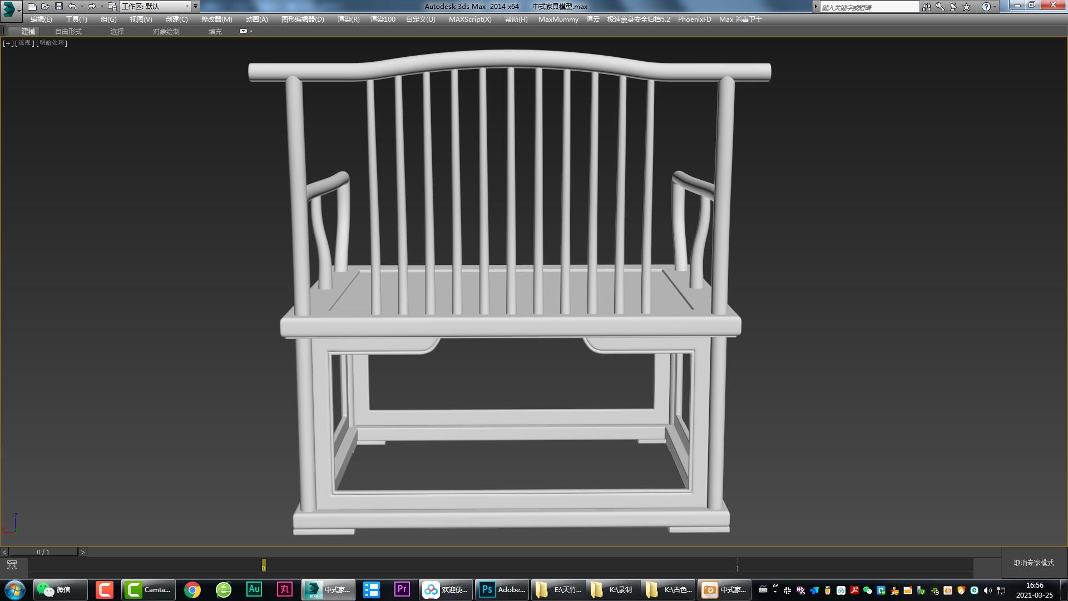1068x601 pixels.
Task: Undo the last action
Action: (x=72, y=6)
